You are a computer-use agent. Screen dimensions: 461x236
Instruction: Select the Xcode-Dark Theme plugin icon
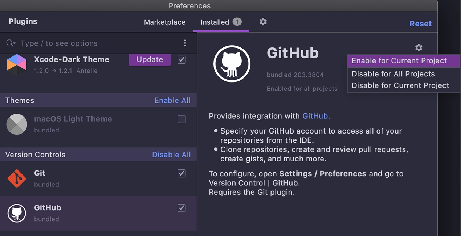[17, 64]
